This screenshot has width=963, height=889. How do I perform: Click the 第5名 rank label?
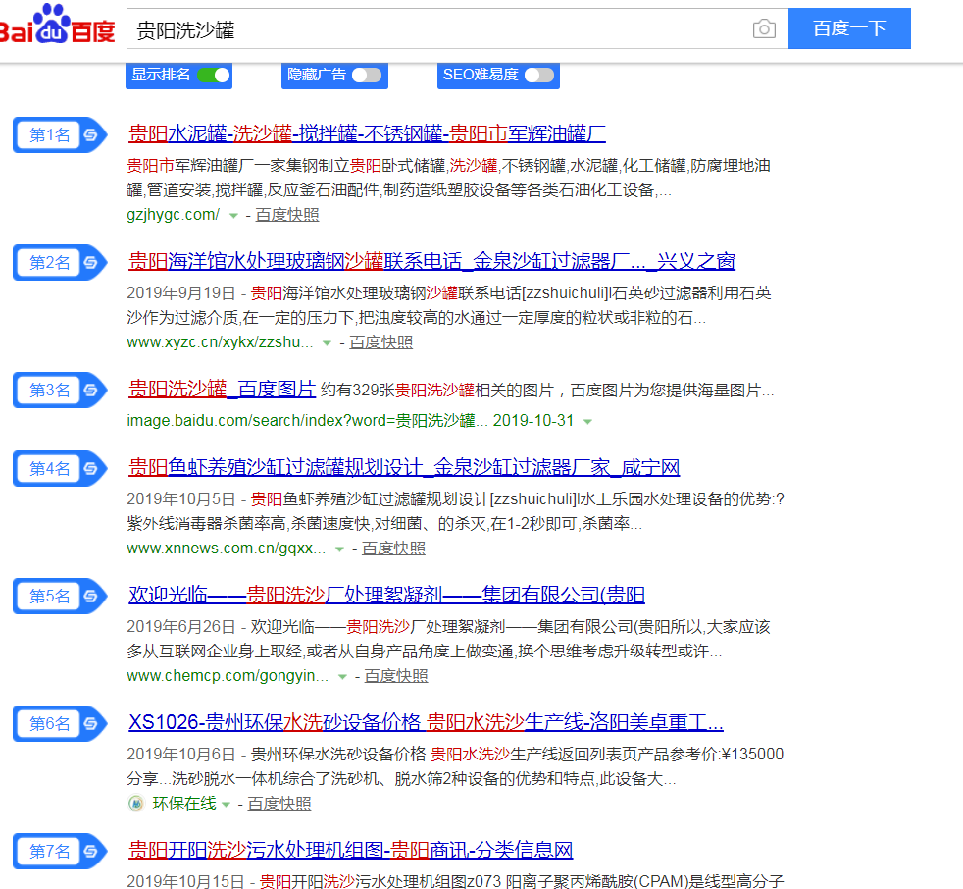point(50,596)
